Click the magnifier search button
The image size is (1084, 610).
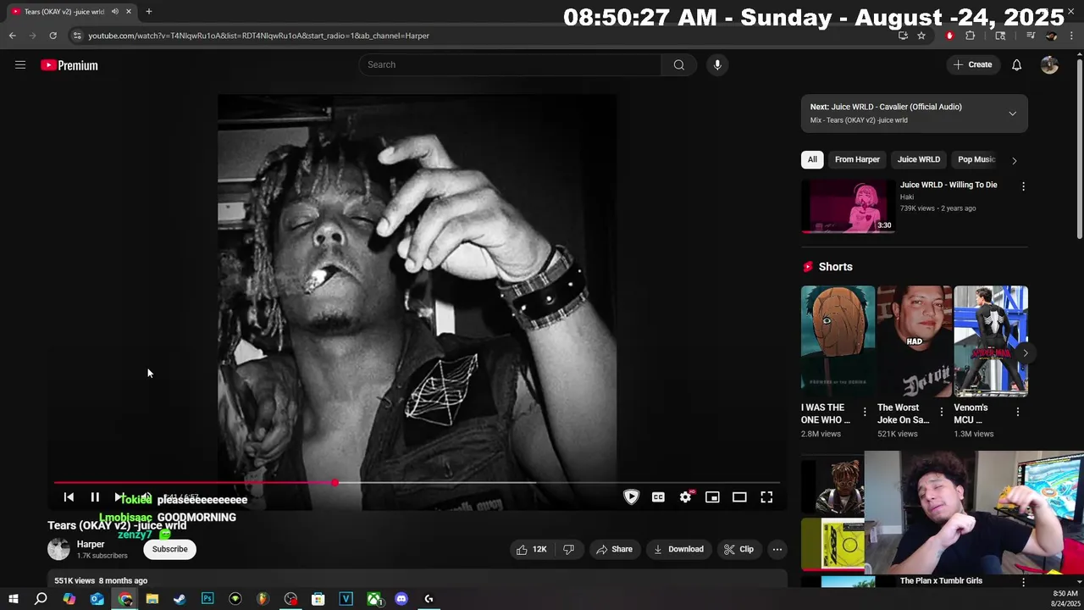coord(679,64)
